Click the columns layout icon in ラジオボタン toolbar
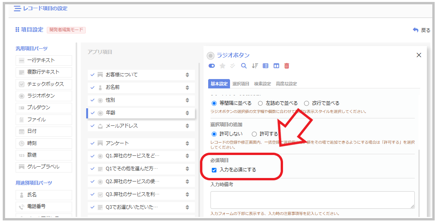This screenshot has width=437, height=222. pyautogui.click(x=276, y=66)
